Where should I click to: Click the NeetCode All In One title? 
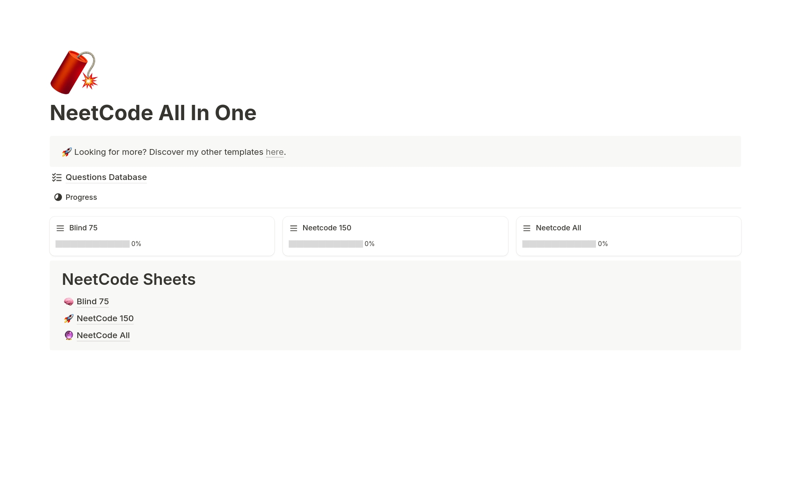pos(153,113)
